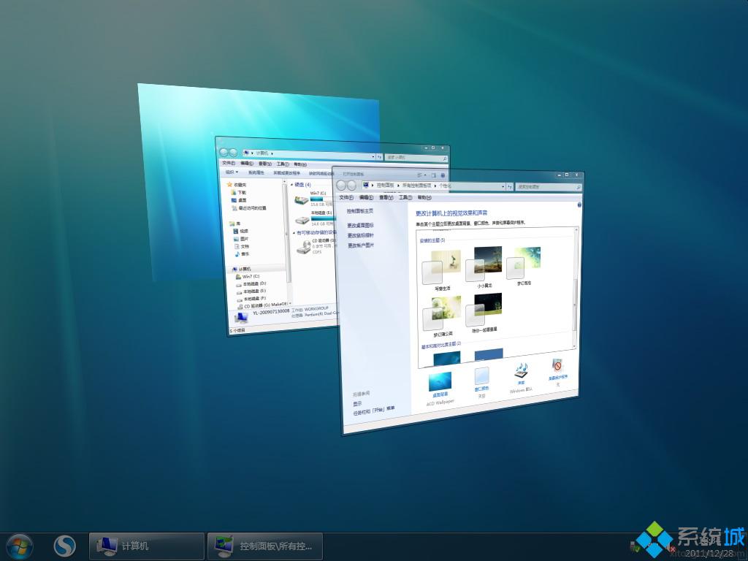748x561 pixels.
Task: Select 库 in navigation pane
Action: tap(234, 224)
